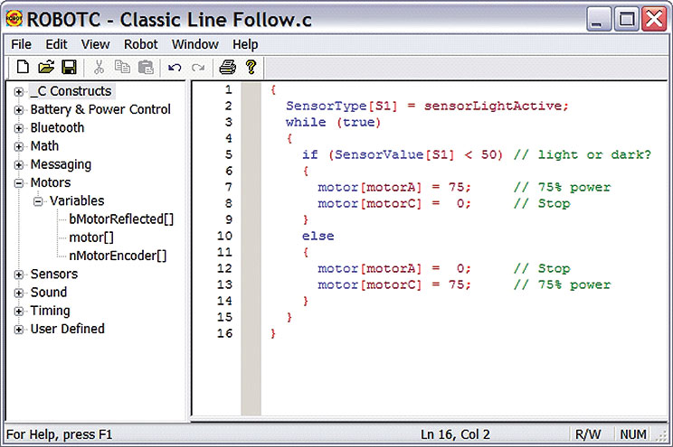Click the Undo arrow icon
Image resolution: width=673 pixels, height=447 pixels.
(x=175, y=68)
